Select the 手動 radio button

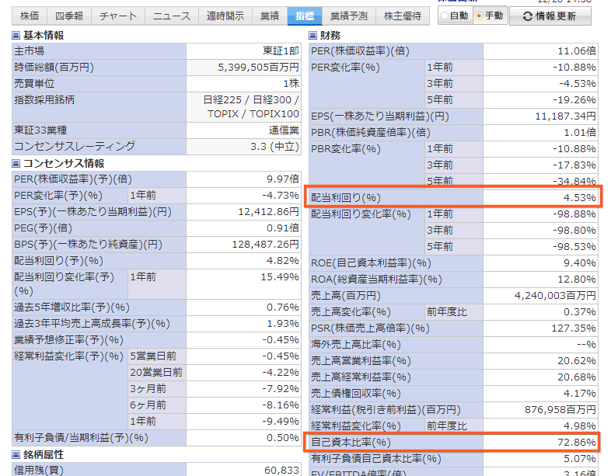479,16
